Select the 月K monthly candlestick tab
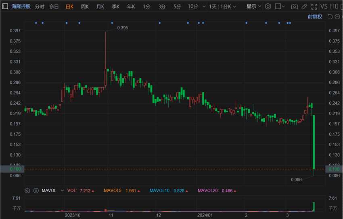 click(x=100, y=6)
